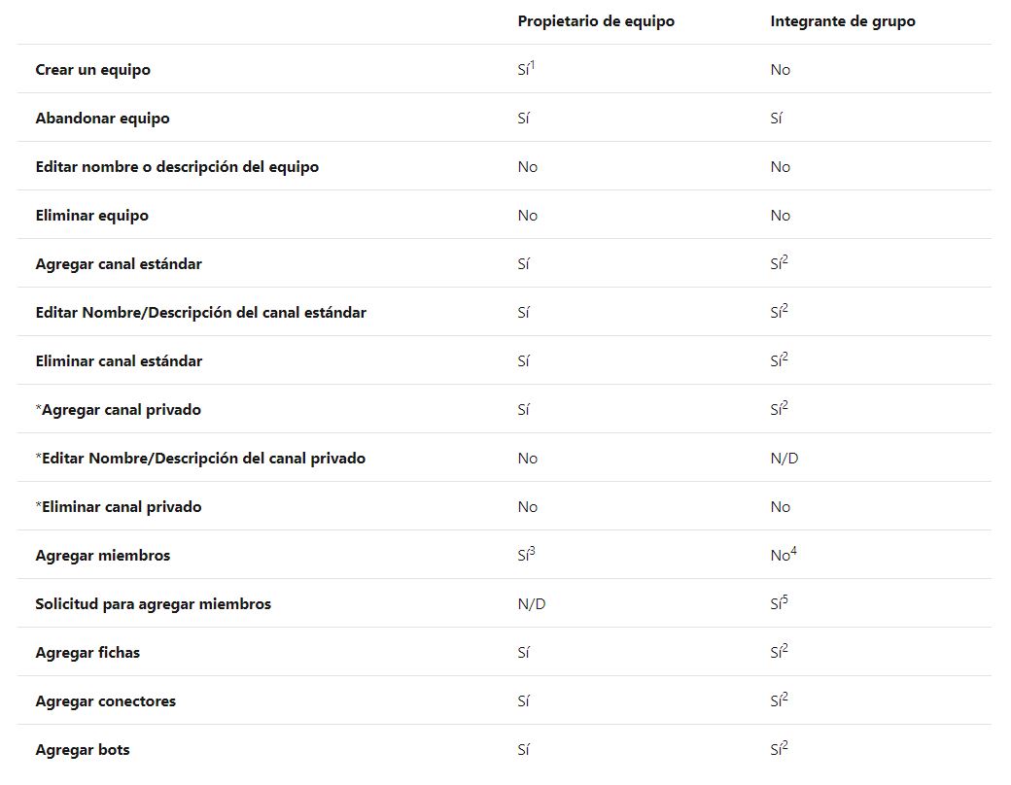
Task: Click 'Abandonar equipo' row label
Action: tap(102, 118)
